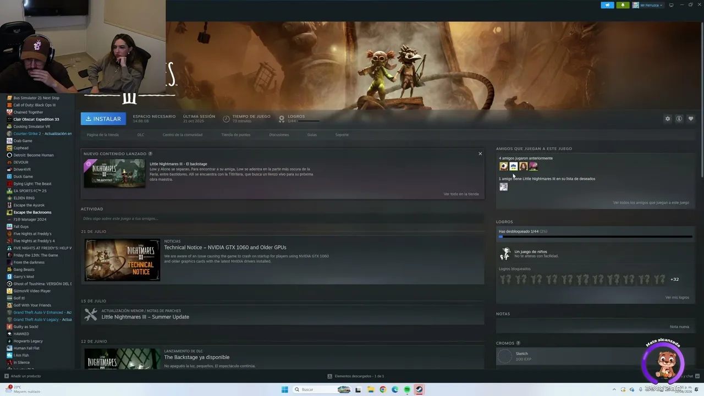Expand the +32 locked achievements
This screenshot has width=704, height=396.
point(674,279)
